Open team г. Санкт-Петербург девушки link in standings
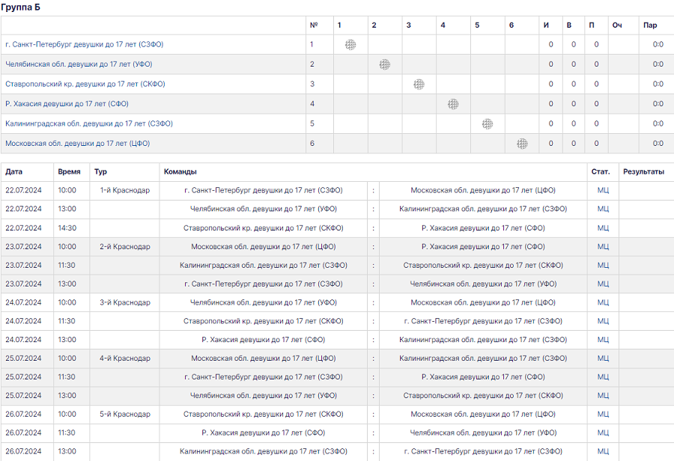674x461 pixels. 84,44
